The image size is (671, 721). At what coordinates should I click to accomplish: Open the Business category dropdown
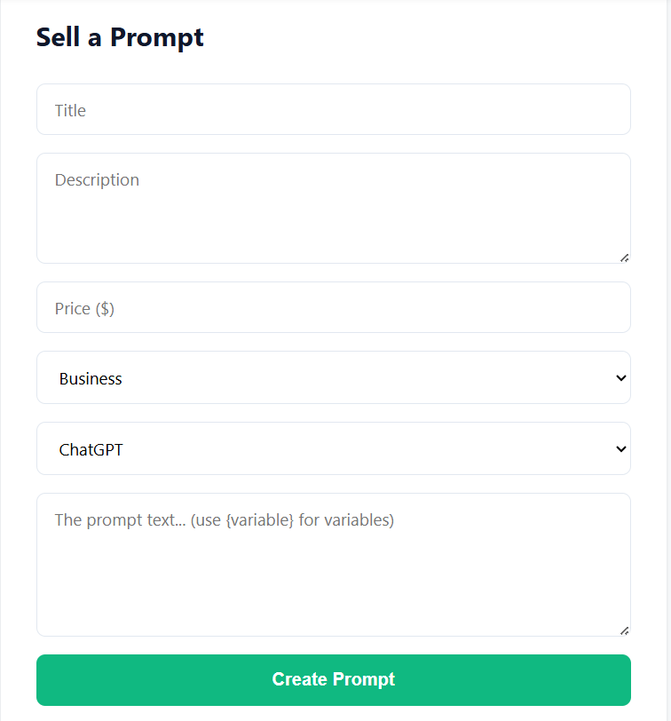(333, 377)
